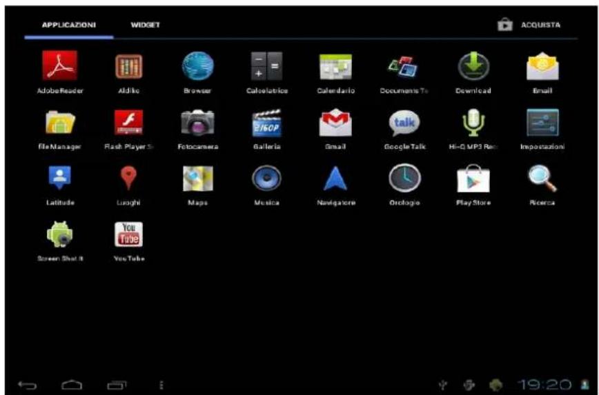
Task: Tap the 19:20 clock in status bar
Action: pyautogui.click(x=544, y=384)
